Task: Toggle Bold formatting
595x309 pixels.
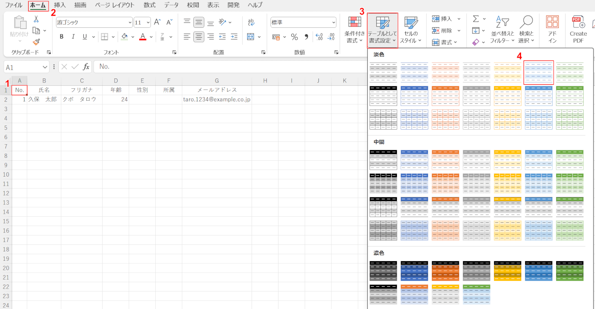Action: coord(62,37)
